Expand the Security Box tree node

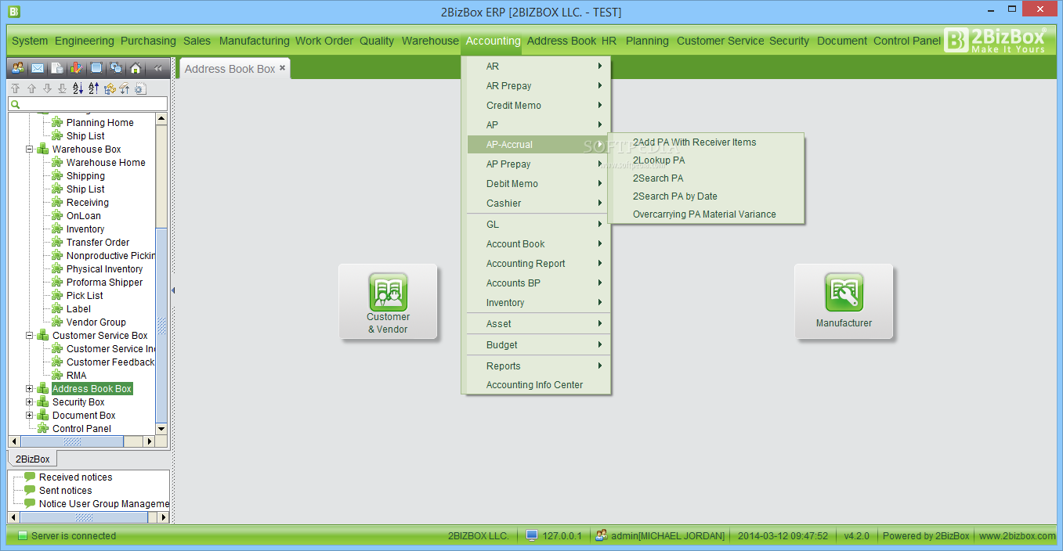point(30,402)
